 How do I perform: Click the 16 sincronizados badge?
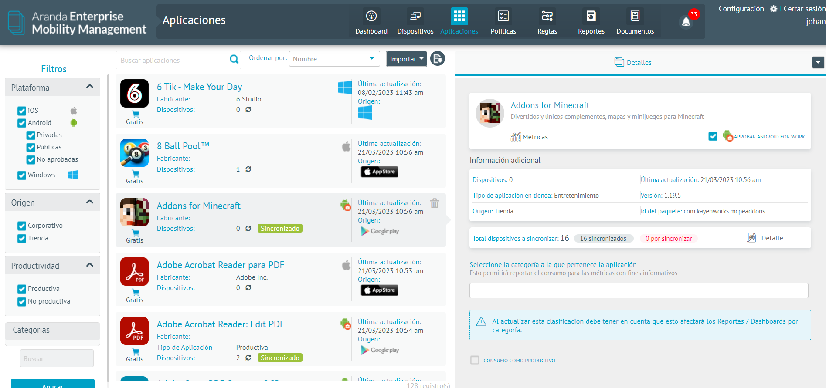pos(603,239)
